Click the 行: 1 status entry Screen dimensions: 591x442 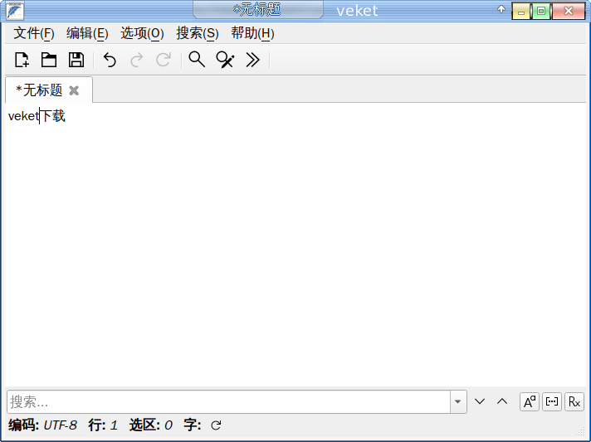(x=103, y=425)
